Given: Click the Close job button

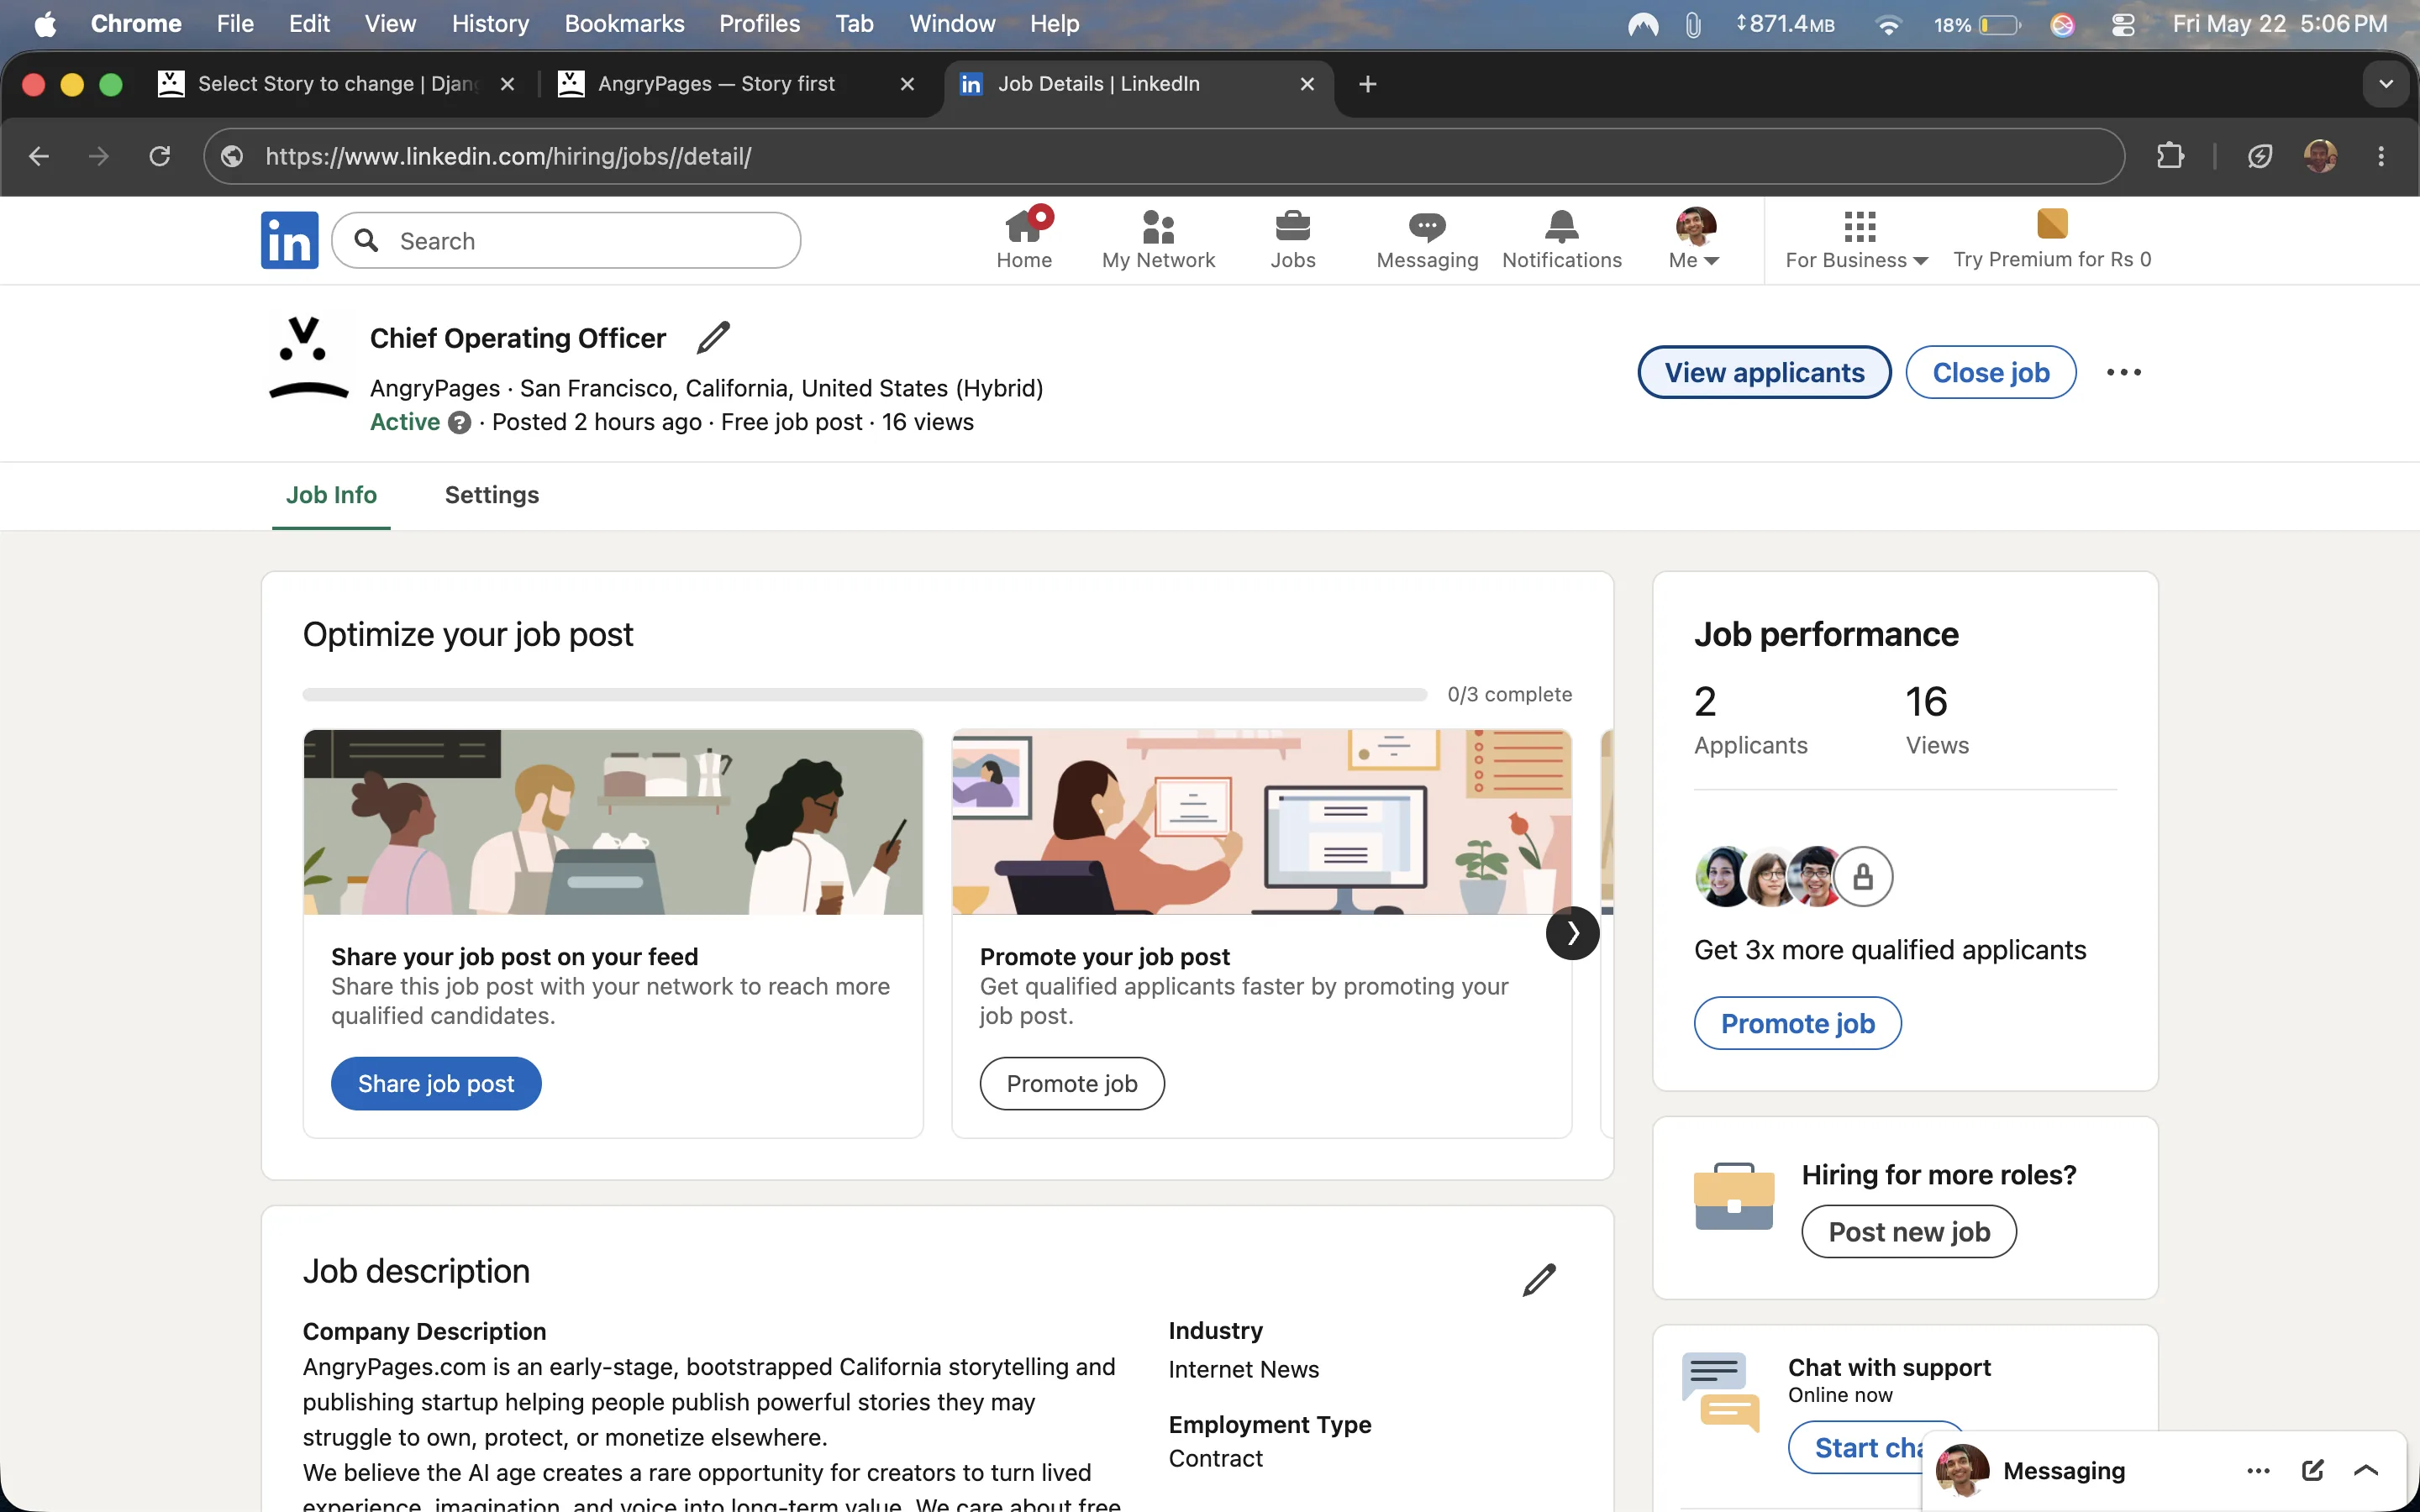Looking at the screenshot, I should (1990, 372).
